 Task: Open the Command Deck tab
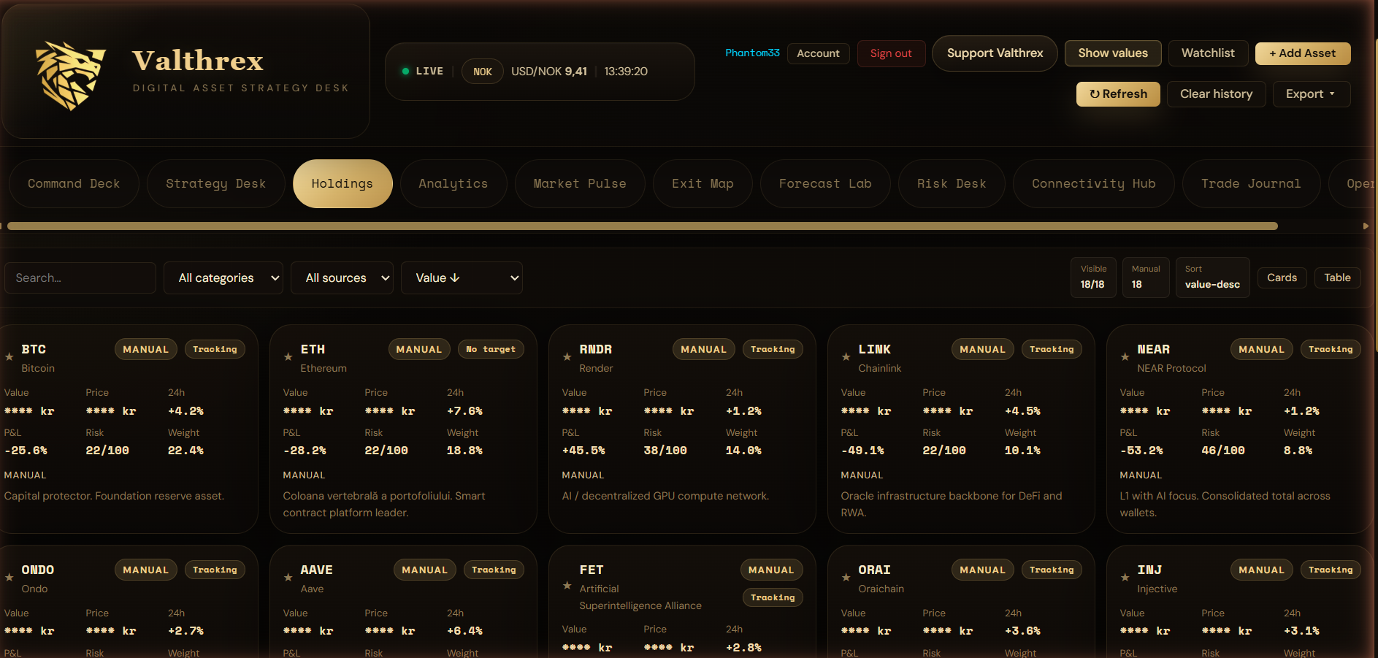(x=74, y=184)
